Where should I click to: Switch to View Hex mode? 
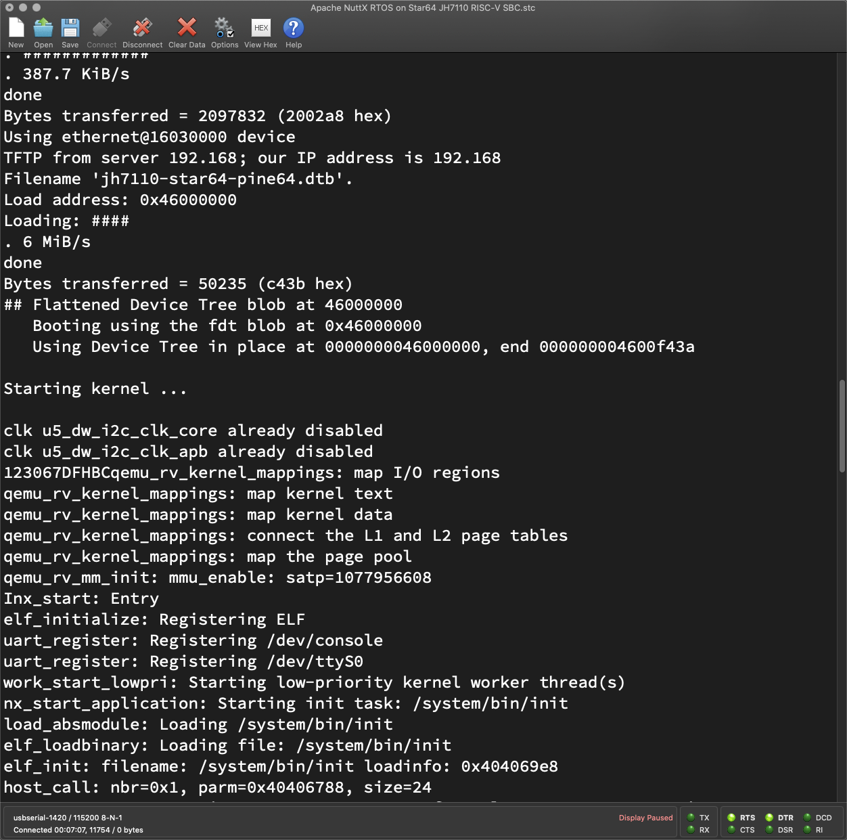pyautogui.click(x=261, y=28)
